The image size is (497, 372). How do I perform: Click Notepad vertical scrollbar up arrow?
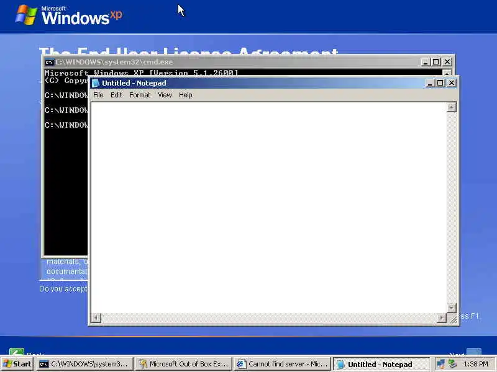click(452, 107)
